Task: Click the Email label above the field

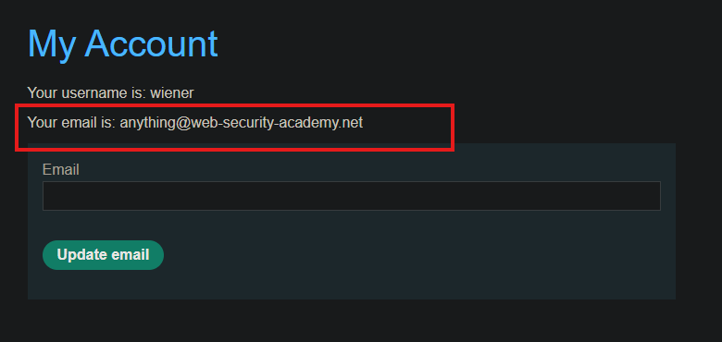Action: 61,170
